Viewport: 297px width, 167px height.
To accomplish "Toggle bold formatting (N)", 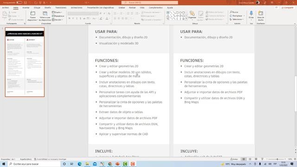I will pyautogui.click(x=69, y=19).
